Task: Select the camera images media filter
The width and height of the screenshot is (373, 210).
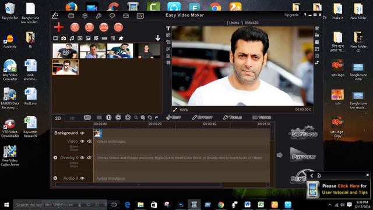Action: [x=64, y=38]
